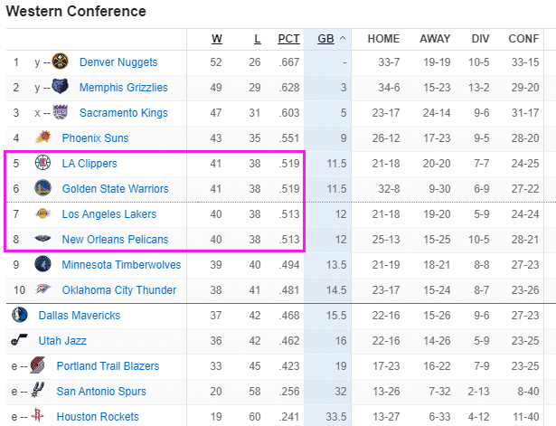556x426 pixels.
Task: Click the Memphis Grizzlies logo icon
Action: coord(61,88)
